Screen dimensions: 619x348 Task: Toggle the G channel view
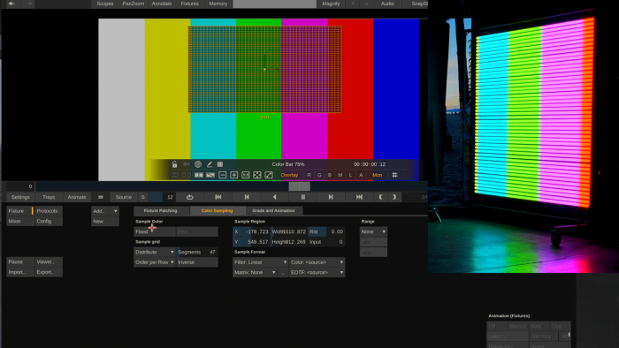[319, 175]
